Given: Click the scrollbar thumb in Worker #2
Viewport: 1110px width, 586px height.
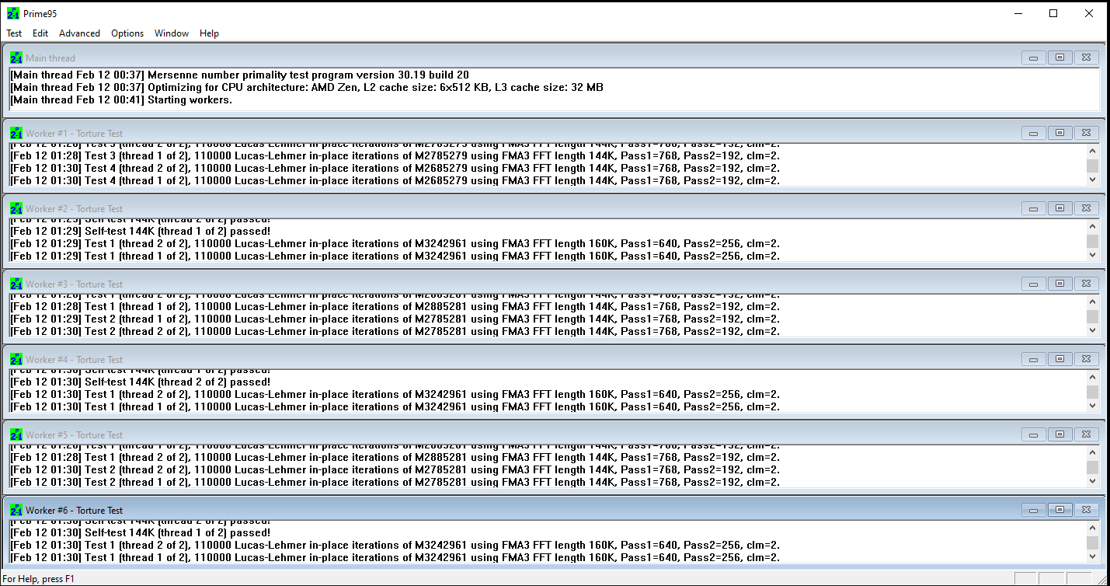Looking at the screenshot, I should tap(1092, 242).
